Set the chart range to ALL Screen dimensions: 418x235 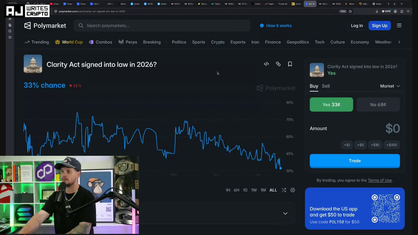coord(273,190)
